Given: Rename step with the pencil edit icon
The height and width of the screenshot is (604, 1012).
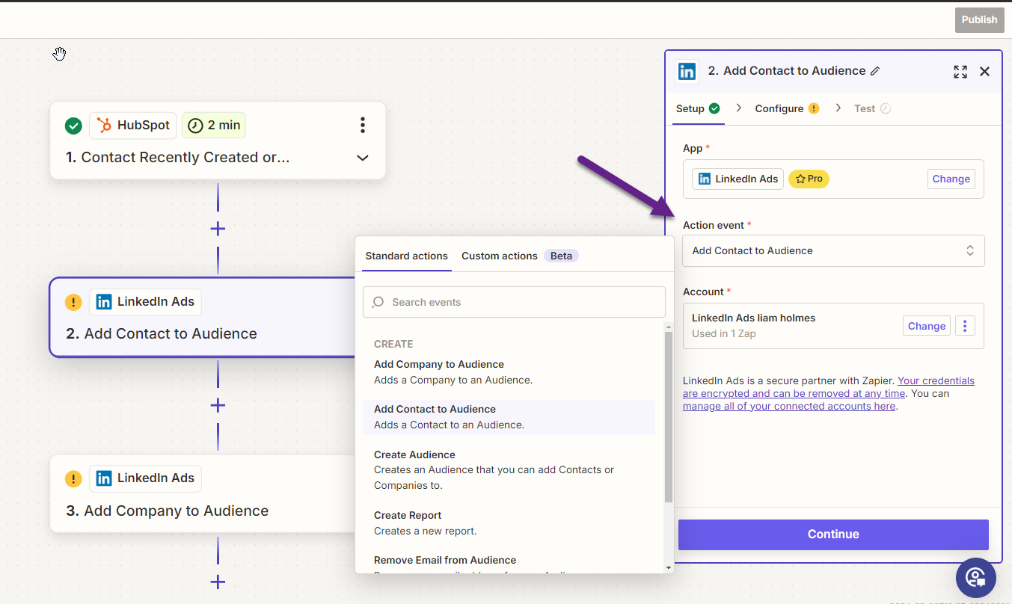Looking at the screenshot, I should tap(875, 71).
